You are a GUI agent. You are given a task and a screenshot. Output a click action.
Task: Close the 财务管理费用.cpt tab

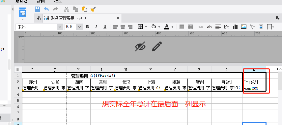coord(118,18)
